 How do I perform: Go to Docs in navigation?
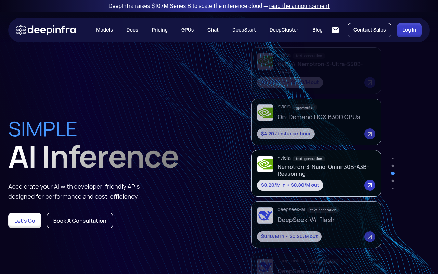click(x=132, y=30)
